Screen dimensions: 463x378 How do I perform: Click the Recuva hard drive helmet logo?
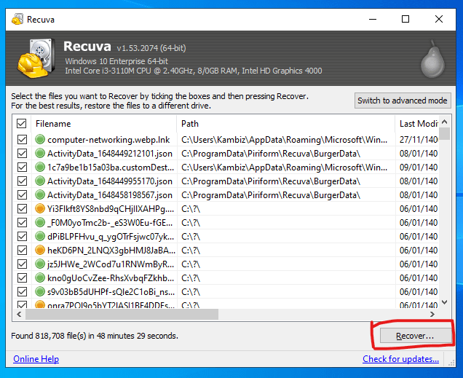point(36,58)
